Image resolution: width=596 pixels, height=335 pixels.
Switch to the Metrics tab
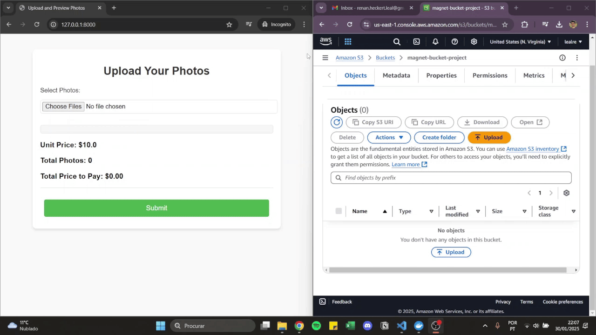pos(534,75)
